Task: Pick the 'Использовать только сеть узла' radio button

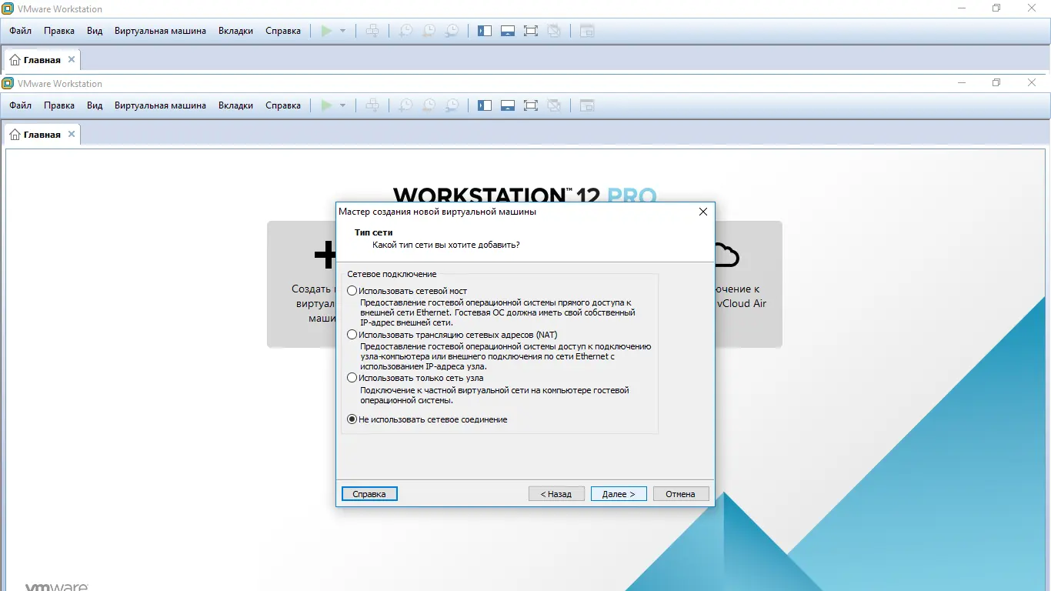Action: point(352,378)
